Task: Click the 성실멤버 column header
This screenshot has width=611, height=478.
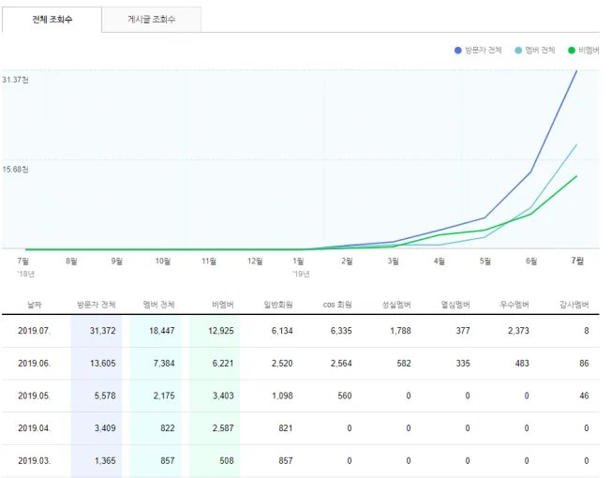Action: click(396, 305)
